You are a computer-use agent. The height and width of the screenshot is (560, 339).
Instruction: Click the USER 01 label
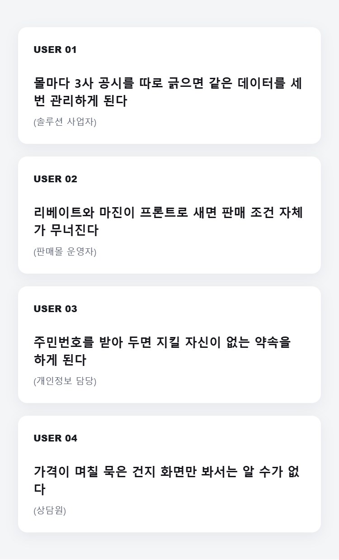(55, 50)
